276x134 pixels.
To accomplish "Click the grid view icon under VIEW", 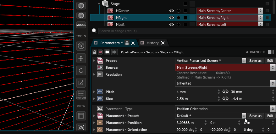I will tap(81, 116).
